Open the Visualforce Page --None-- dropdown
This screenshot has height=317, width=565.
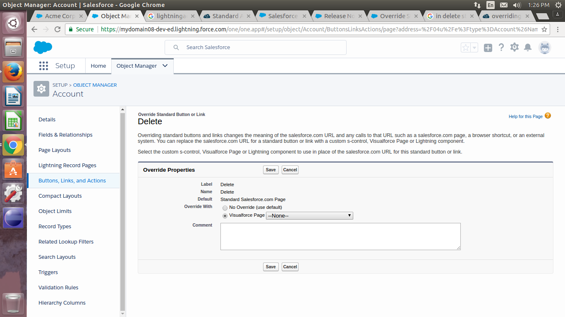(309, 215)
